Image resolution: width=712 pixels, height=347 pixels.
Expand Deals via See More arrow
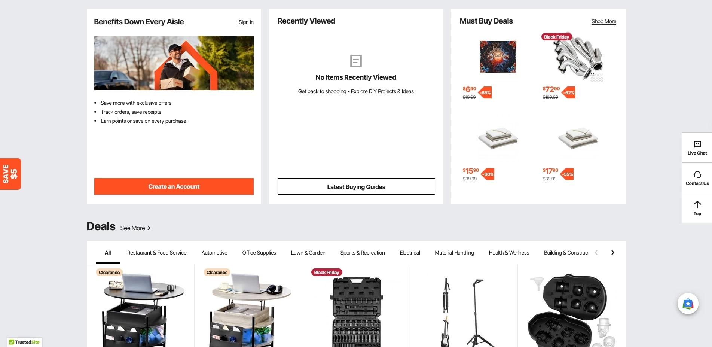149,228
